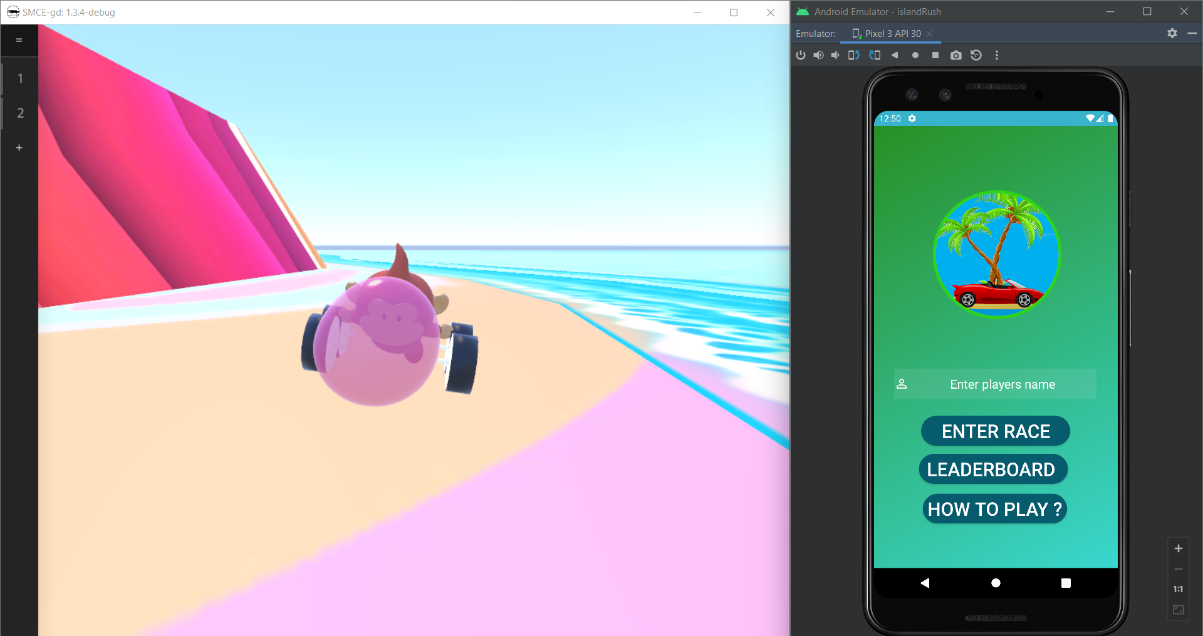Minimize the Android Emulator window

(1110, 11)
